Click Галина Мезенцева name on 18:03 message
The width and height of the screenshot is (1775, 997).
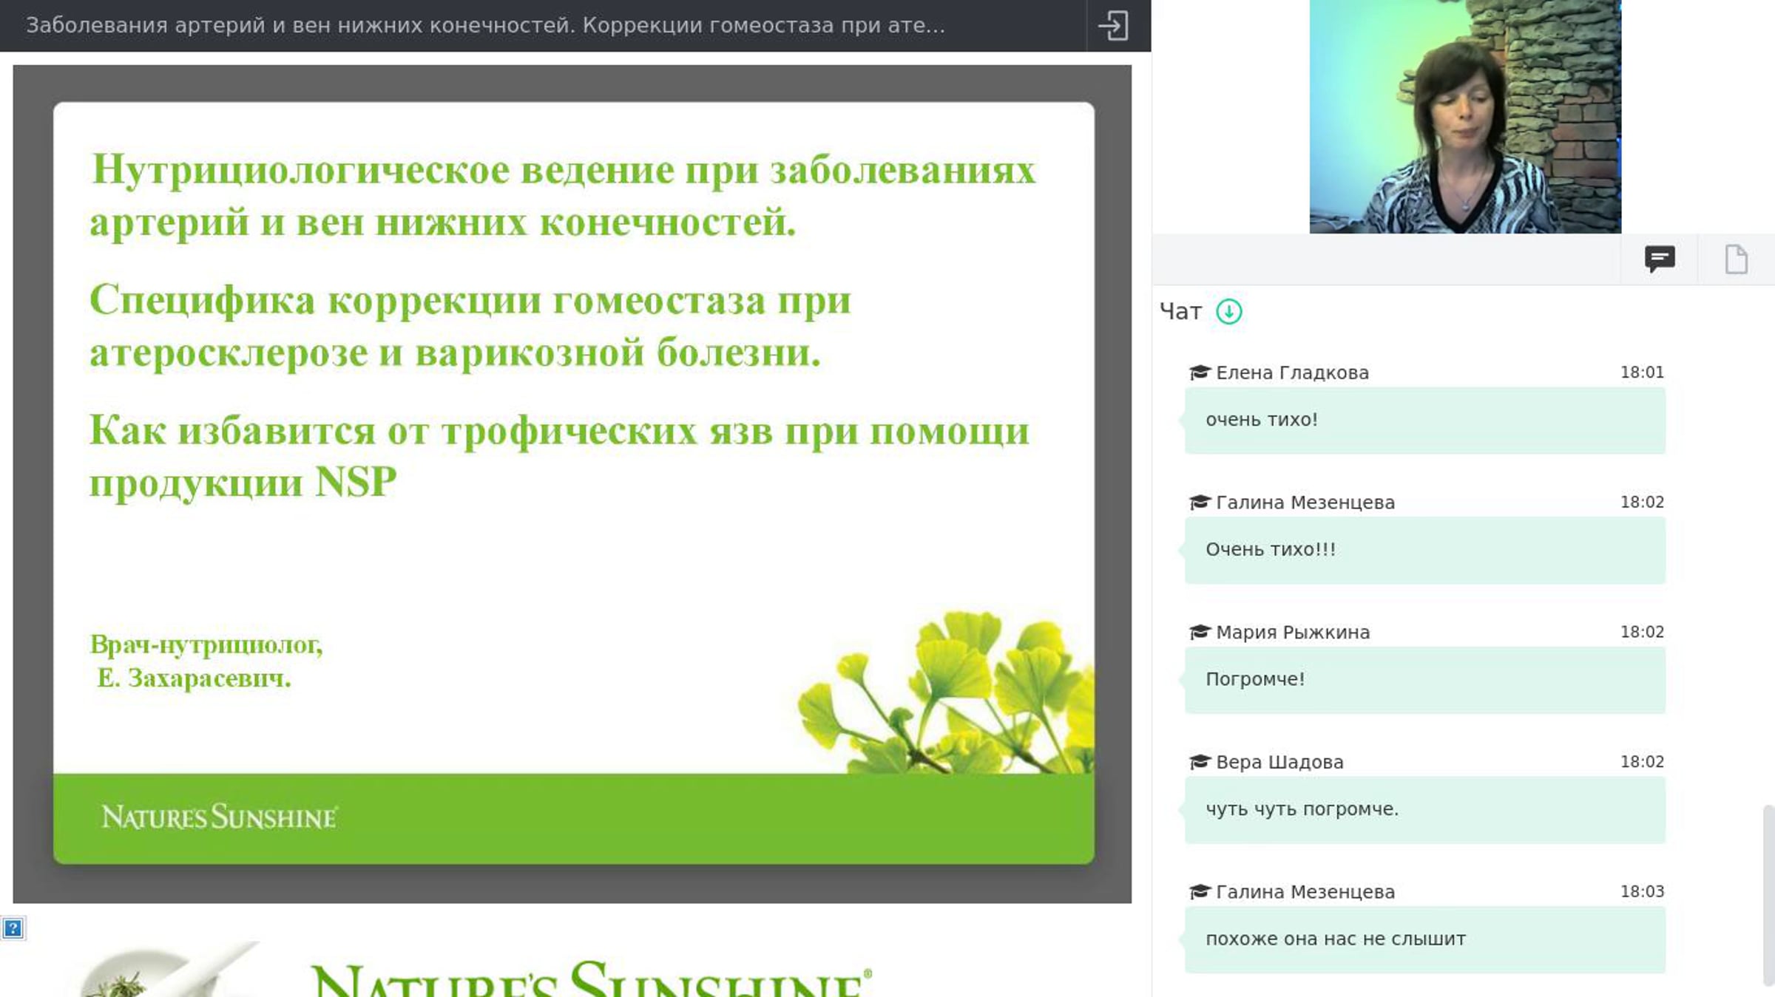(1305, 892)
